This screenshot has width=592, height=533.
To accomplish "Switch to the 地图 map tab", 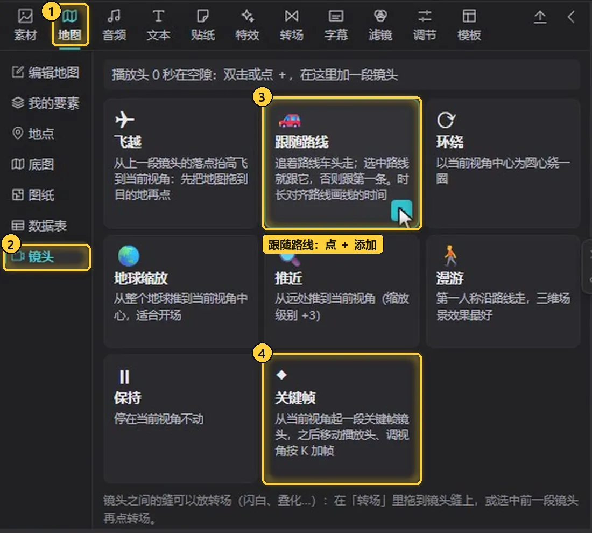I will pos(70,25).
